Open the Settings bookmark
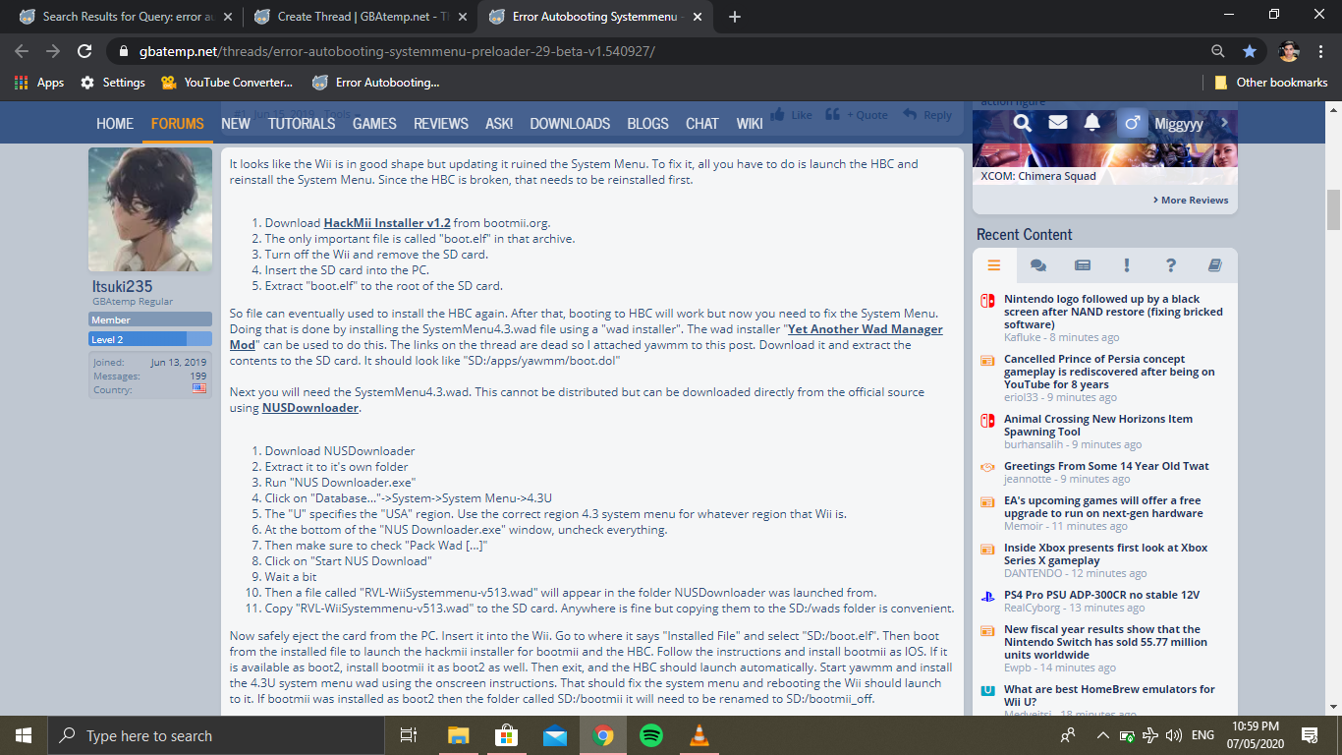The height and width of the screenshot is (755, 1342). (x=113, y=83)
